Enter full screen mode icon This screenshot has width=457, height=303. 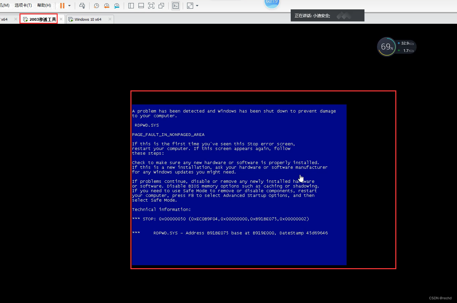coord(151,6)
